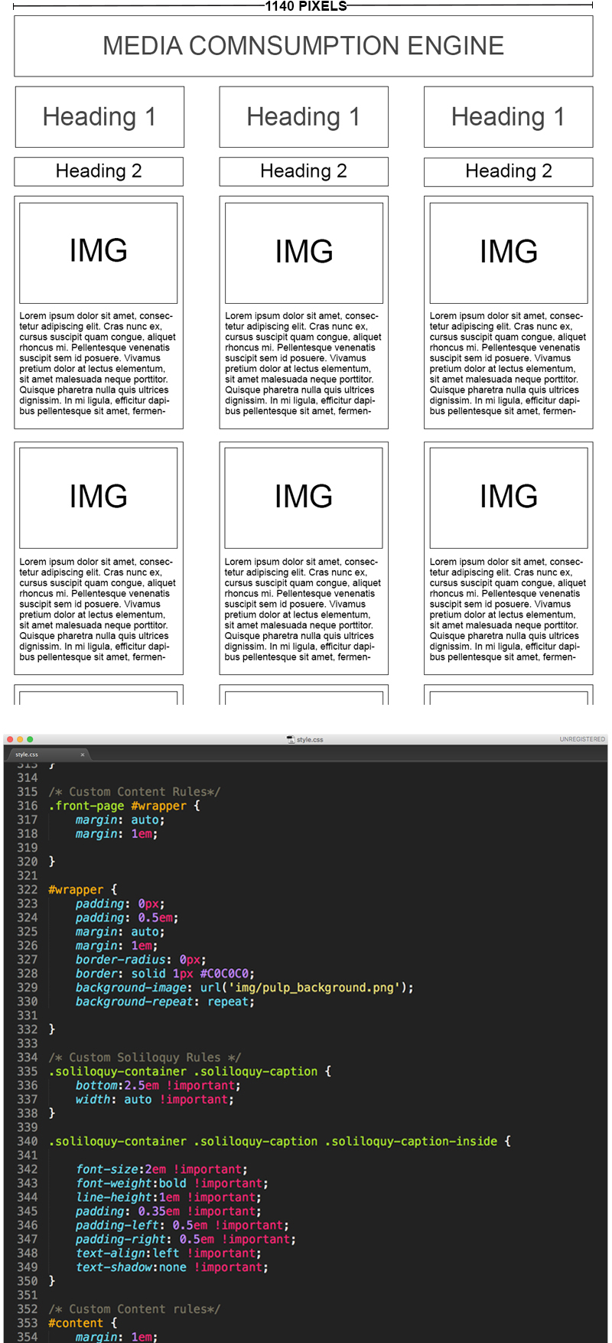
Task: Click the .front-page #wrapper selector line
Action: tap(124, 806)
